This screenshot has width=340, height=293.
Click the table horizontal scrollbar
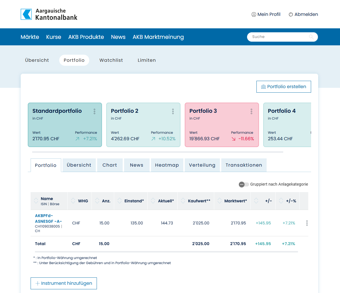tap(166, 252)
